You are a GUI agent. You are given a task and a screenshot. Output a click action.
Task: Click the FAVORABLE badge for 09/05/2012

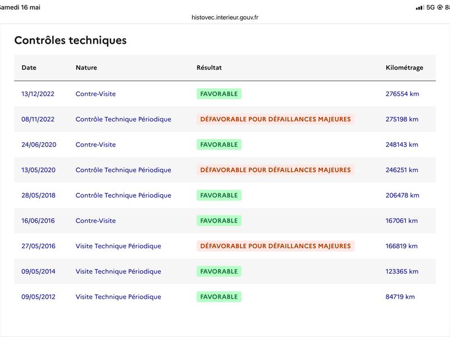(x=219, y=297)
